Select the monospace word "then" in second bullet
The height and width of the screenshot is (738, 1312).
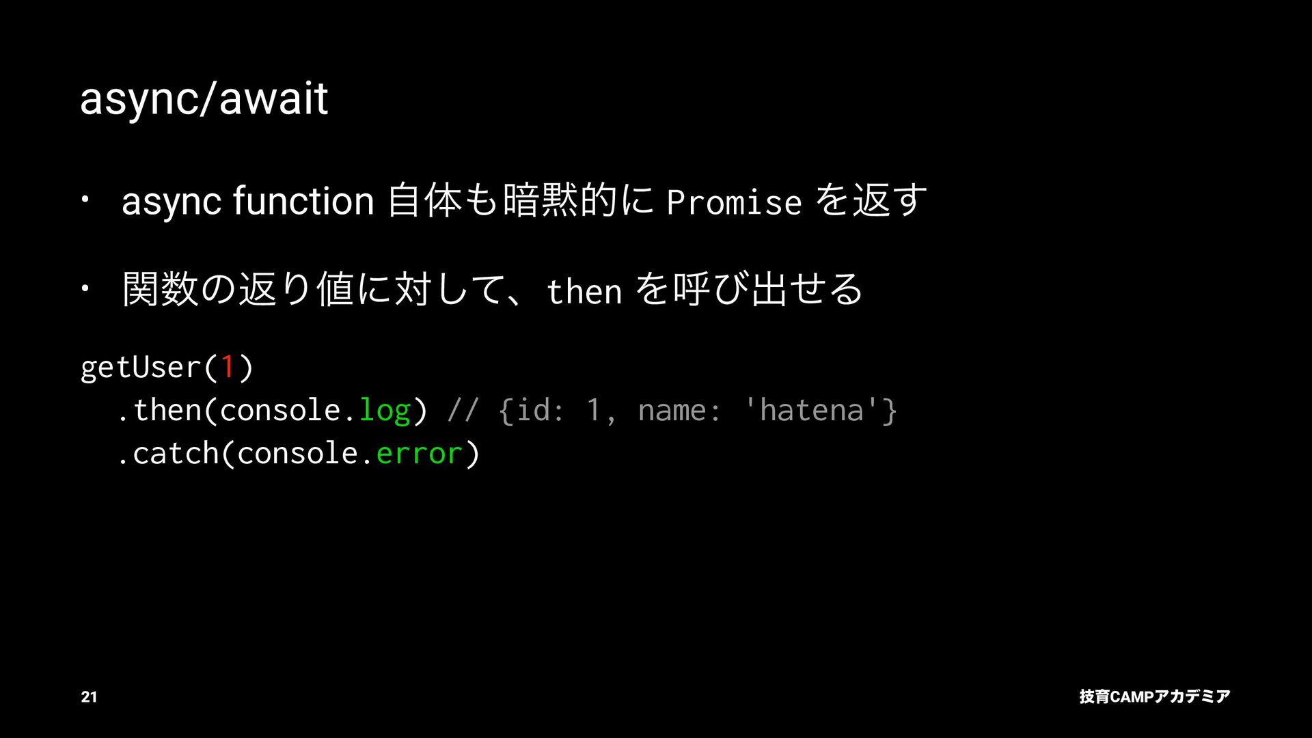584,292
